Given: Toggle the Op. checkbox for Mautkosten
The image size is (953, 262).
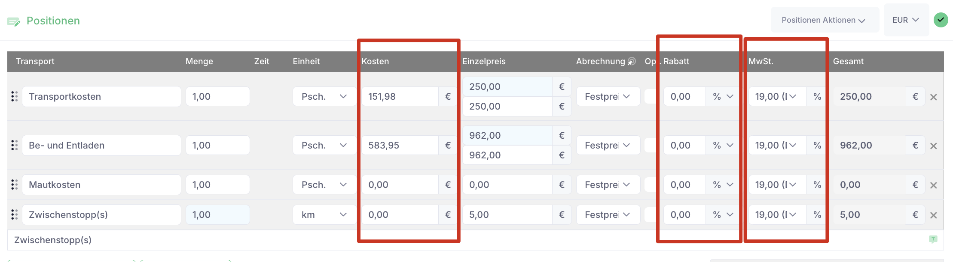Looking at the screenshot, I should [x=650, y=185].
